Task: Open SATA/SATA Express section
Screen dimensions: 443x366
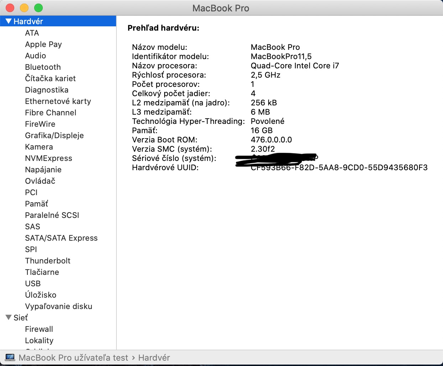Action: pyautogui.click(x=61, y=238)
